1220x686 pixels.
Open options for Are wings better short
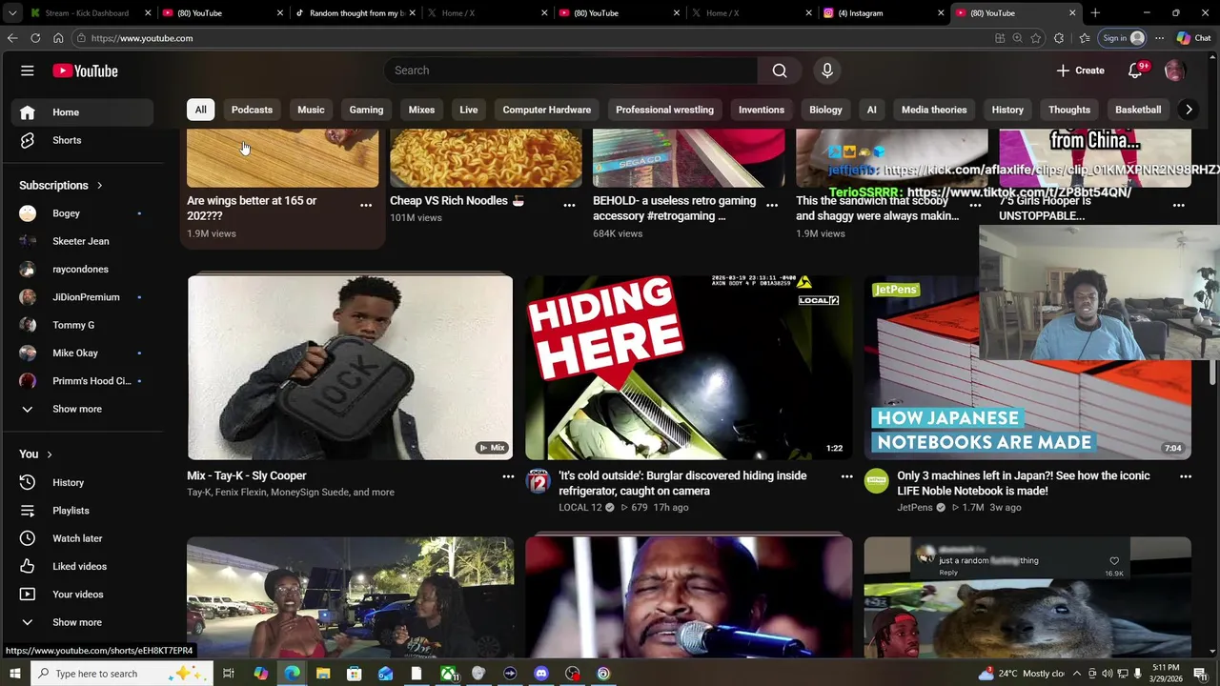366,205
